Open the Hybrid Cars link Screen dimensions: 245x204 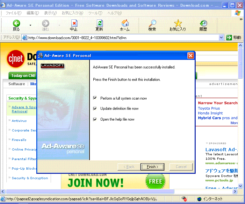(x=209, y=118)
